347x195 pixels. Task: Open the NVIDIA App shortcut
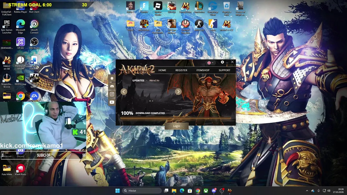coord(20,80)
